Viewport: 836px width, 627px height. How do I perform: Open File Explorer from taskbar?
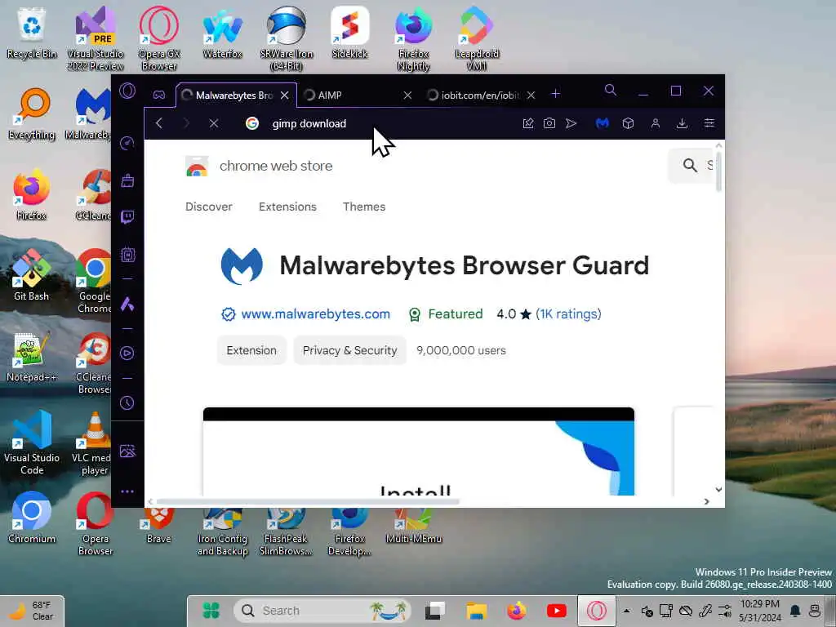(476, 611)
